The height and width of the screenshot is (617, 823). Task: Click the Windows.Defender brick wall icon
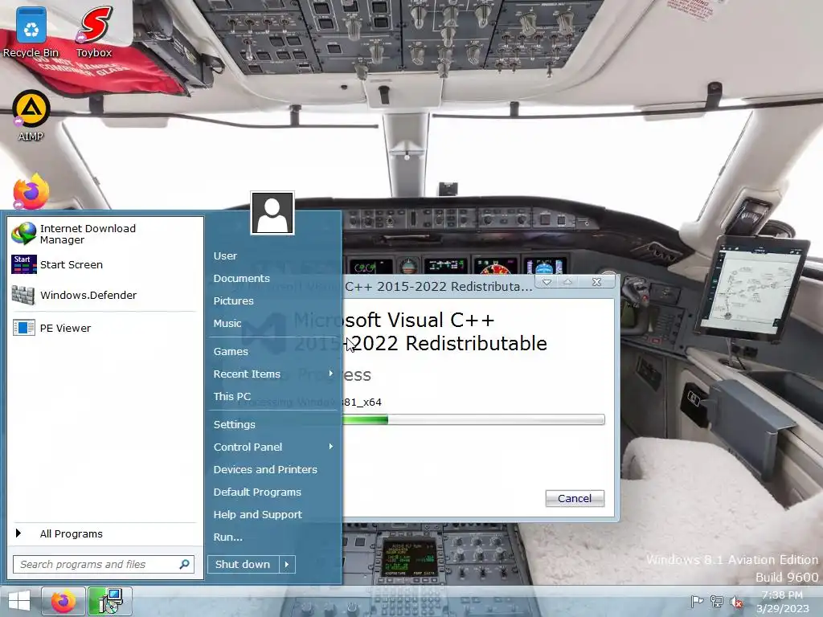point(23,296)
